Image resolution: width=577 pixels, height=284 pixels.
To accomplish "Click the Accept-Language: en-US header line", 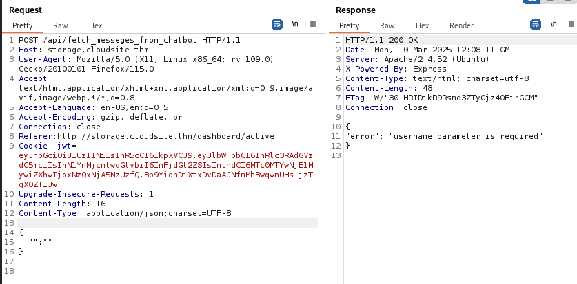I will [x=94, y=107].
